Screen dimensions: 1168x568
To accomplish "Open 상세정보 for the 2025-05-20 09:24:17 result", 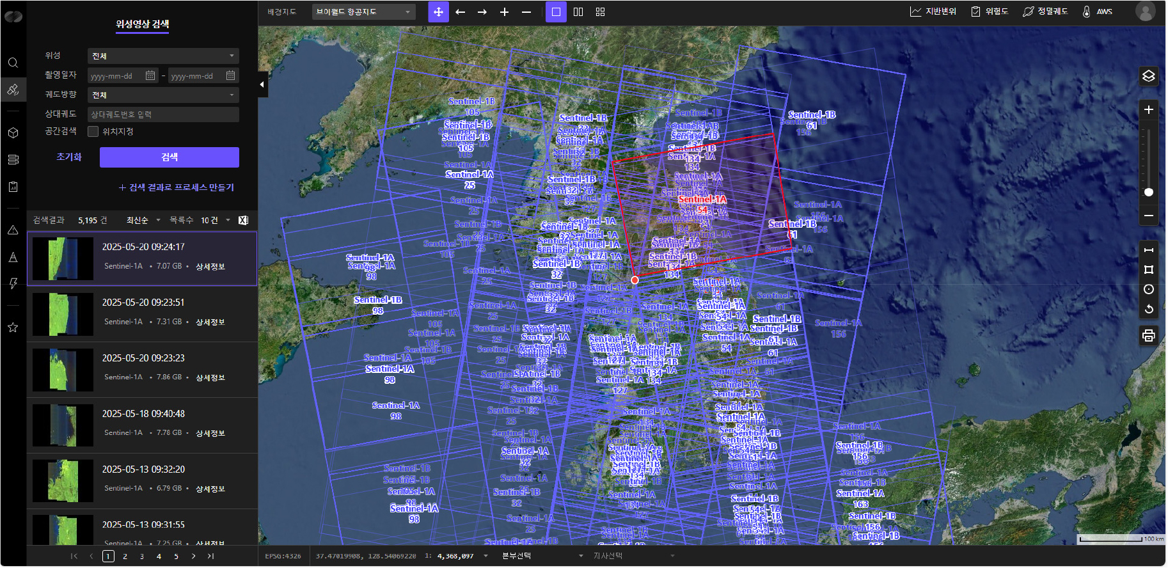I will tap(210, 267).
